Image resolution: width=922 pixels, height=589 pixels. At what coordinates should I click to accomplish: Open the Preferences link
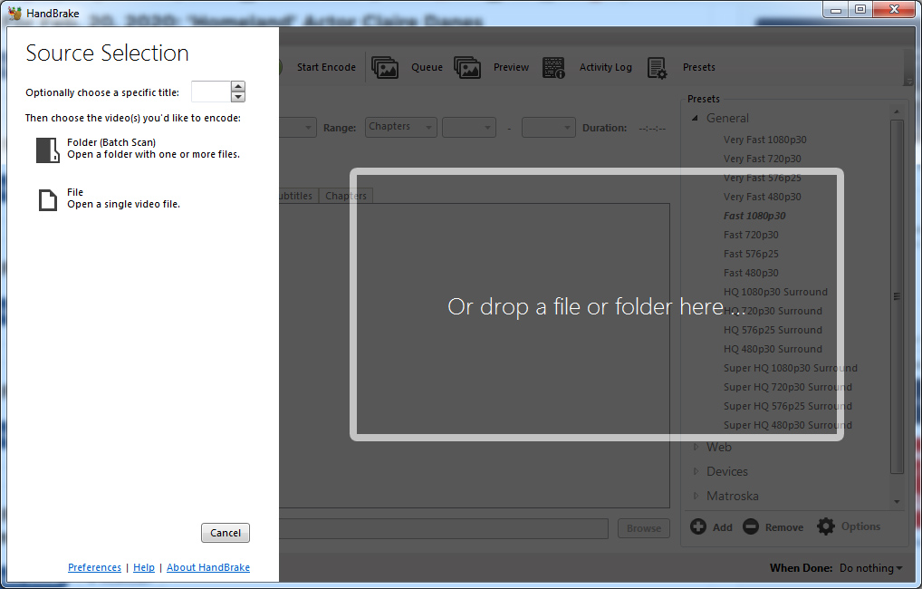[x=94, y=567]
